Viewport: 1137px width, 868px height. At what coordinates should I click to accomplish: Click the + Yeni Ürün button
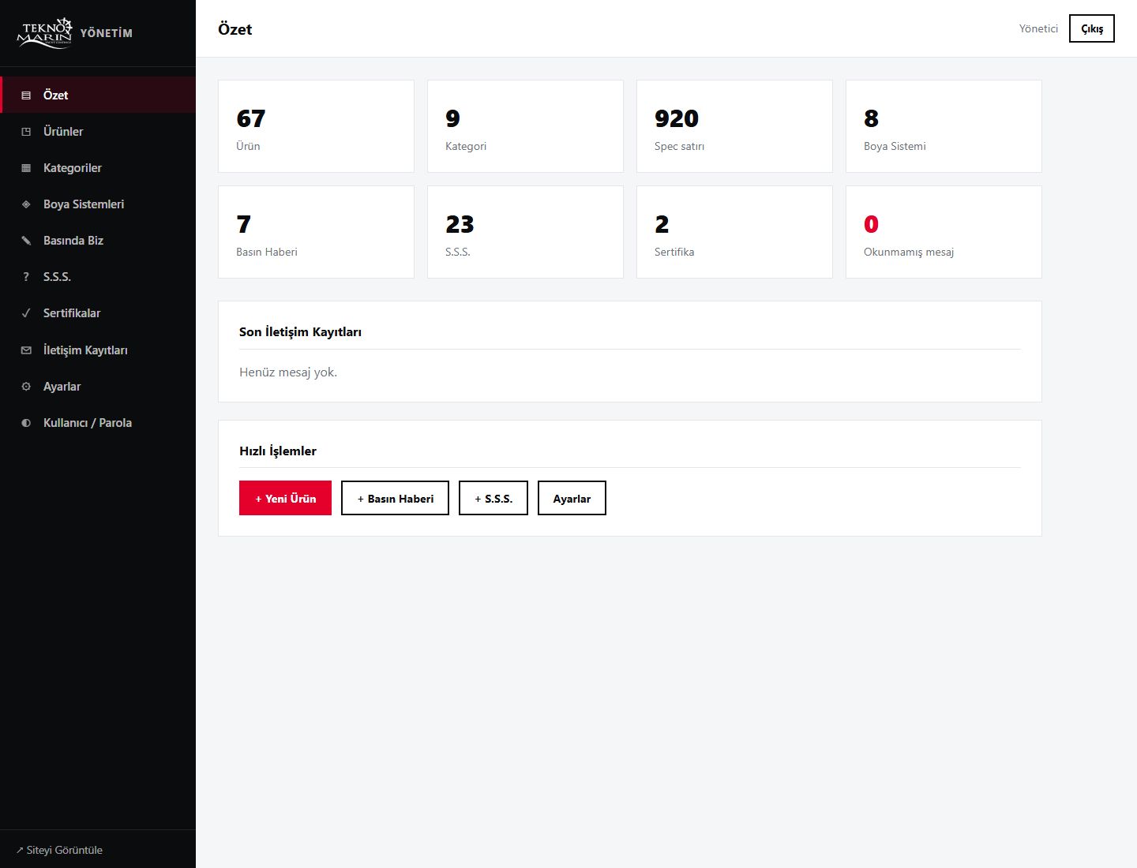285,498
